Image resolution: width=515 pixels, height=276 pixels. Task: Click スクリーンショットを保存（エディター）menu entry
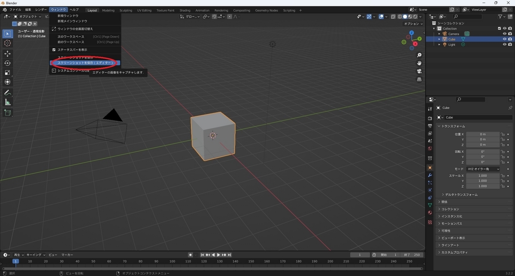[x=85, y=63]
